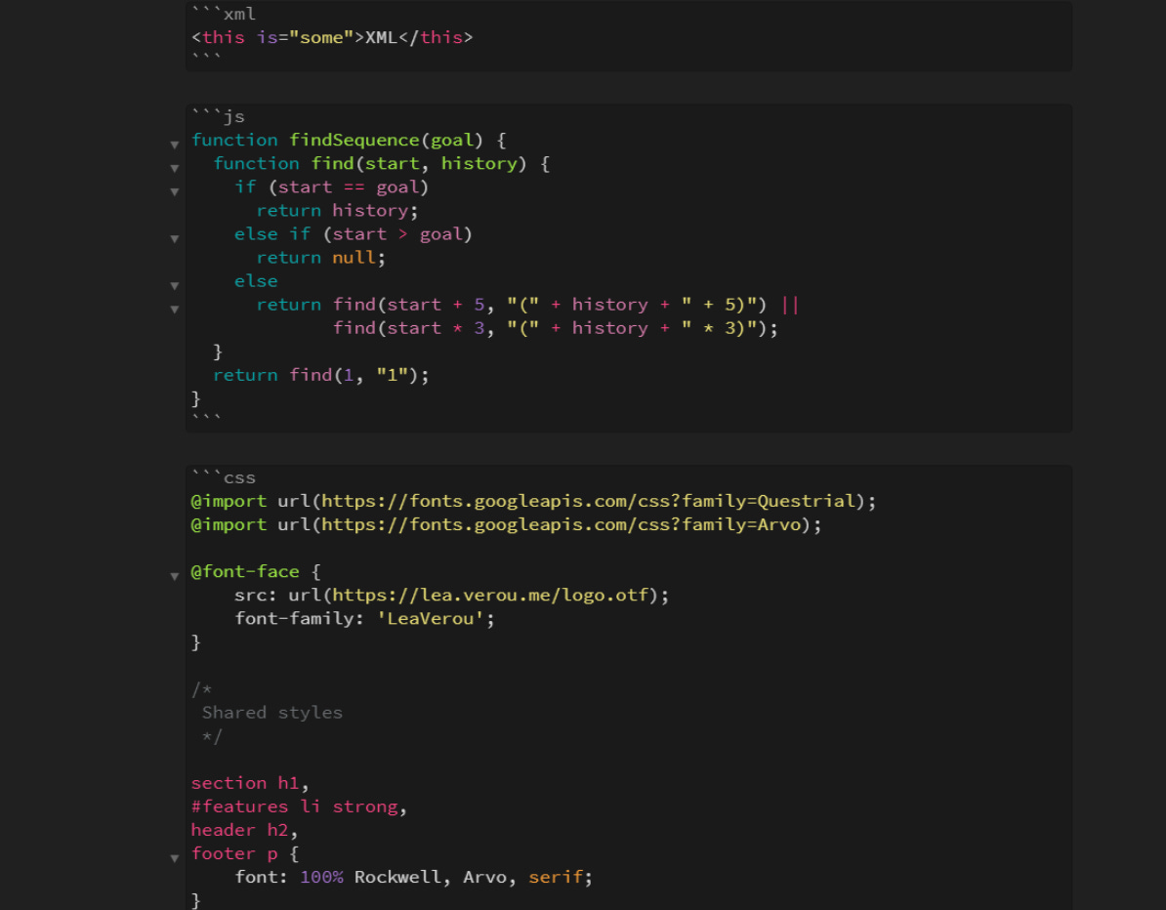Screen dimensions: 1166x910
Task: Click the lea.verou.me/logo.otf URL
Action: coord(490,596)
